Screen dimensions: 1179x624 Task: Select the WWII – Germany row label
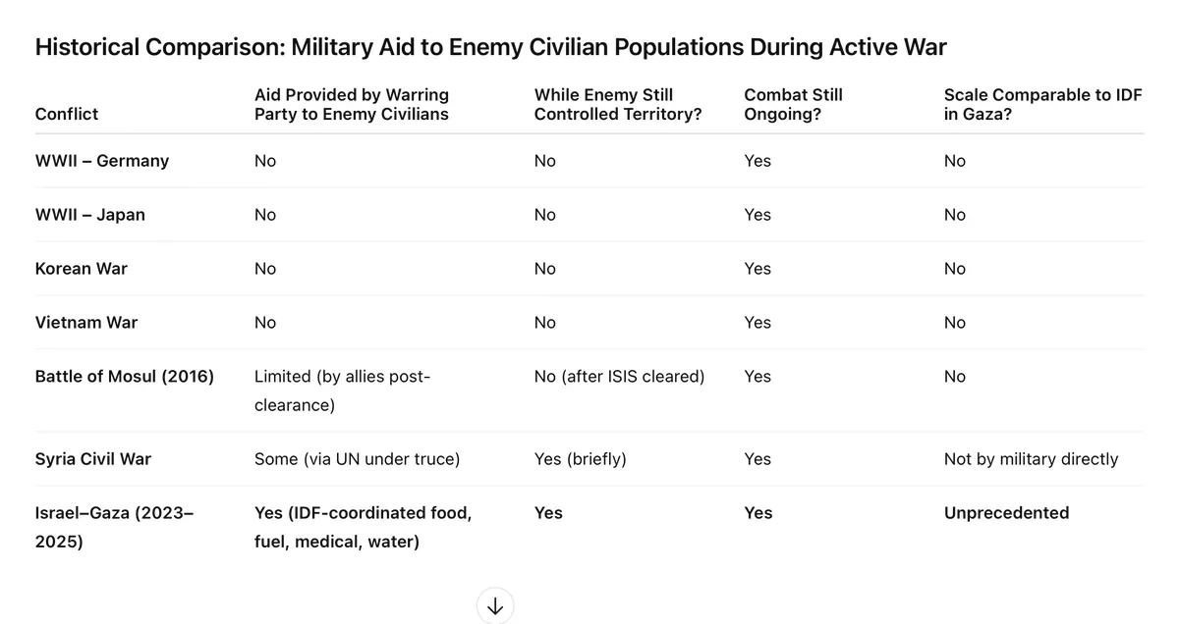pos(102,161)
